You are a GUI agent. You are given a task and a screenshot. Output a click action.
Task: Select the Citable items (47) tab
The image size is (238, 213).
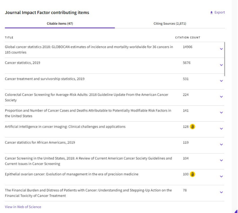[60, 23]
